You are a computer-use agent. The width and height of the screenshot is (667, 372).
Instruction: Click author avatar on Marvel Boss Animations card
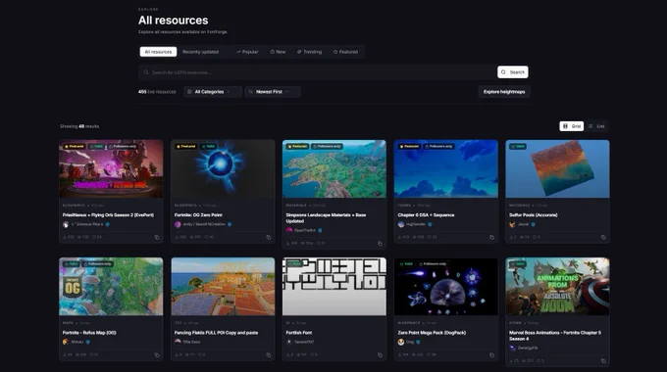[x=512, y=348]
